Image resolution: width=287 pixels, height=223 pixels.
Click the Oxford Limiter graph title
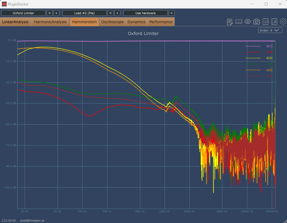[143, 34]
